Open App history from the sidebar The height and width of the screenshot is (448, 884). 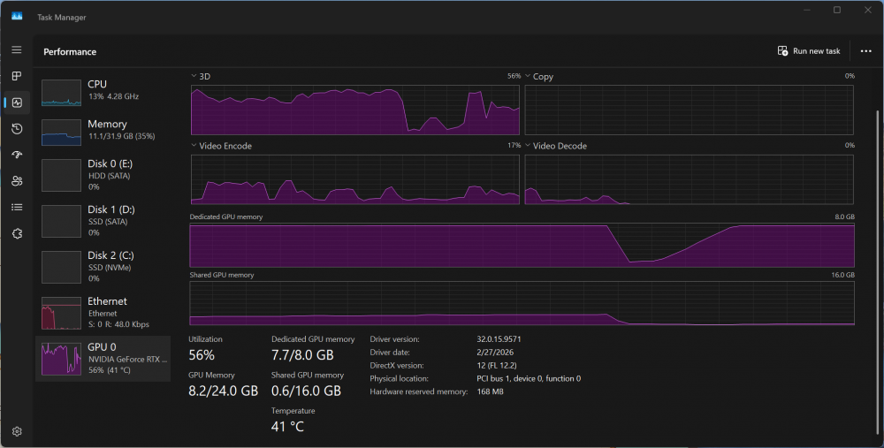[17, 129]
